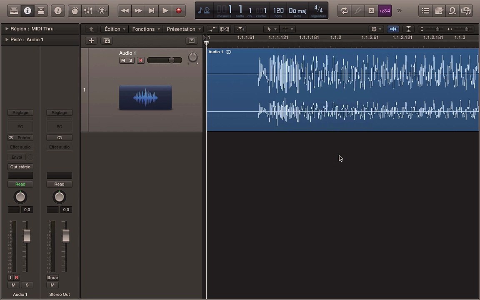Open the Tuner icon

point(358,11)
